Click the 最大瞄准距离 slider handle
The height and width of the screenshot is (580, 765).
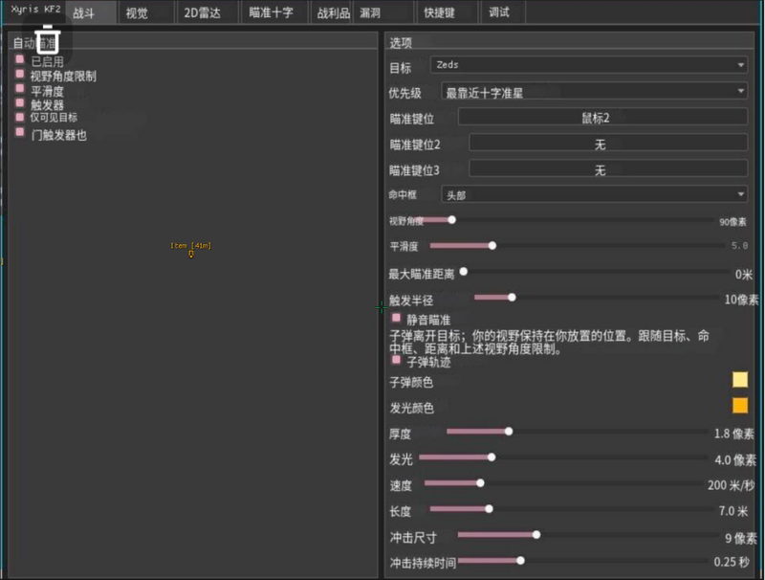pyautogui.click(x=464, y=272)
